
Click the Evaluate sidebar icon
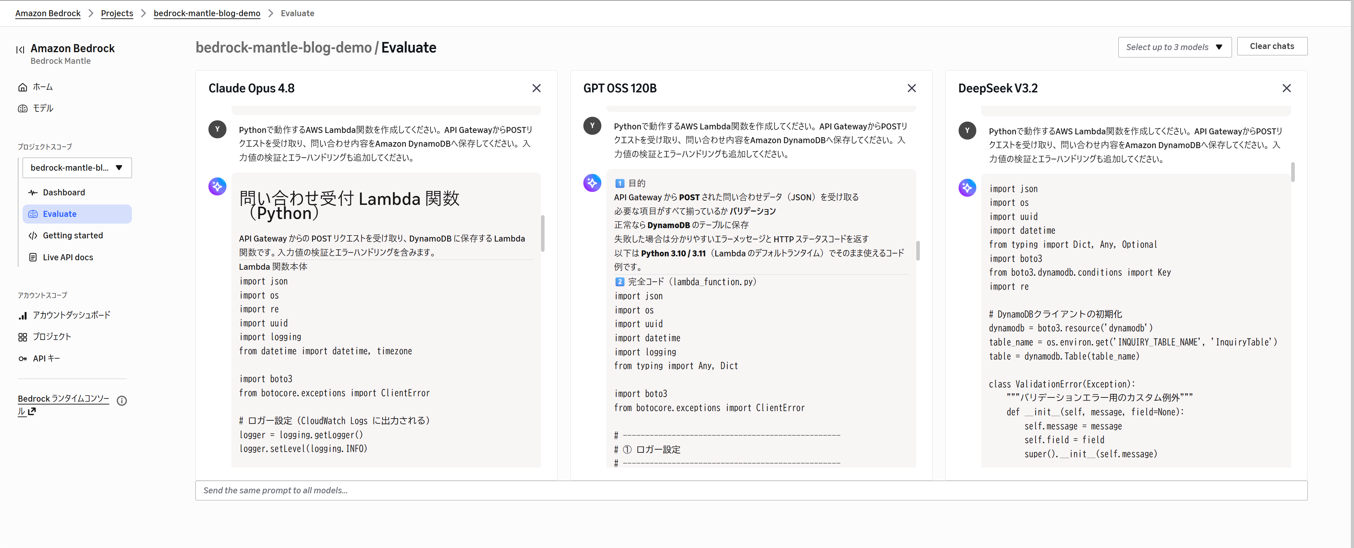click(x=33, y=214)
